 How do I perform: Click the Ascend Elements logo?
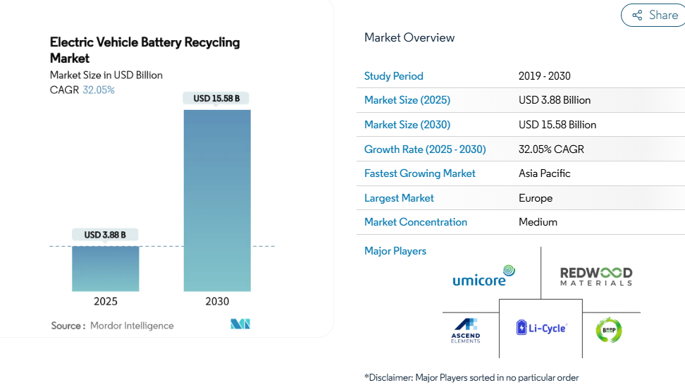(x=466, y=330)
